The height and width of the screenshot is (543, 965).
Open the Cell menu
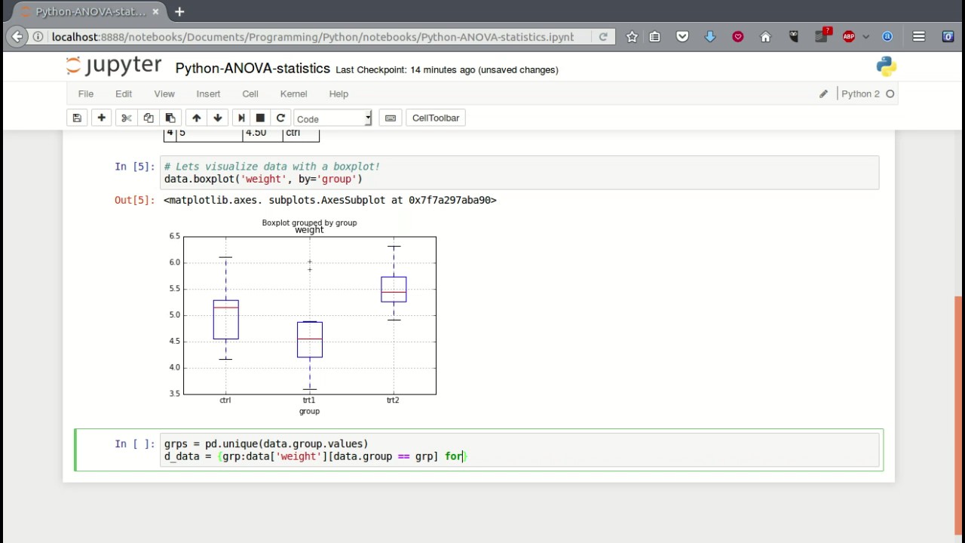pyautogui.click(x=250, y=94)
